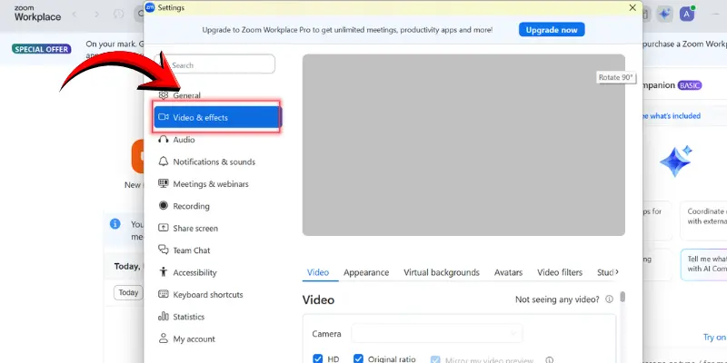
Task: Switch to the Appearance tab
Action: tap(366, 272)
